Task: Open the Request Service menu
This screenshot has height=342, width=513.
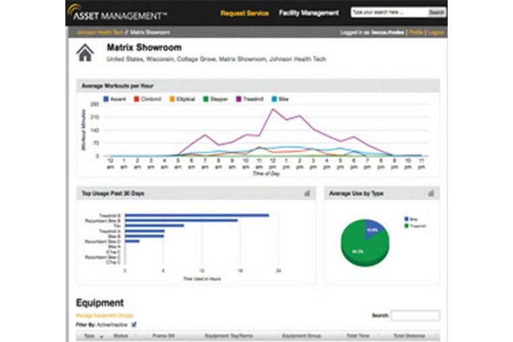Action: click(245, 13)
